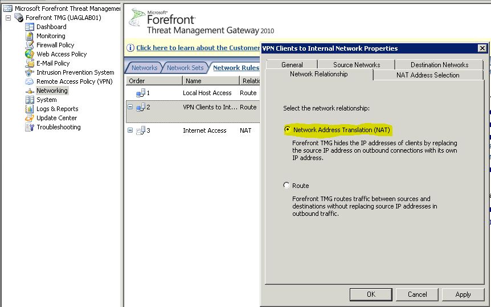Open the Destination Networks tab

[x=439, y=64]
